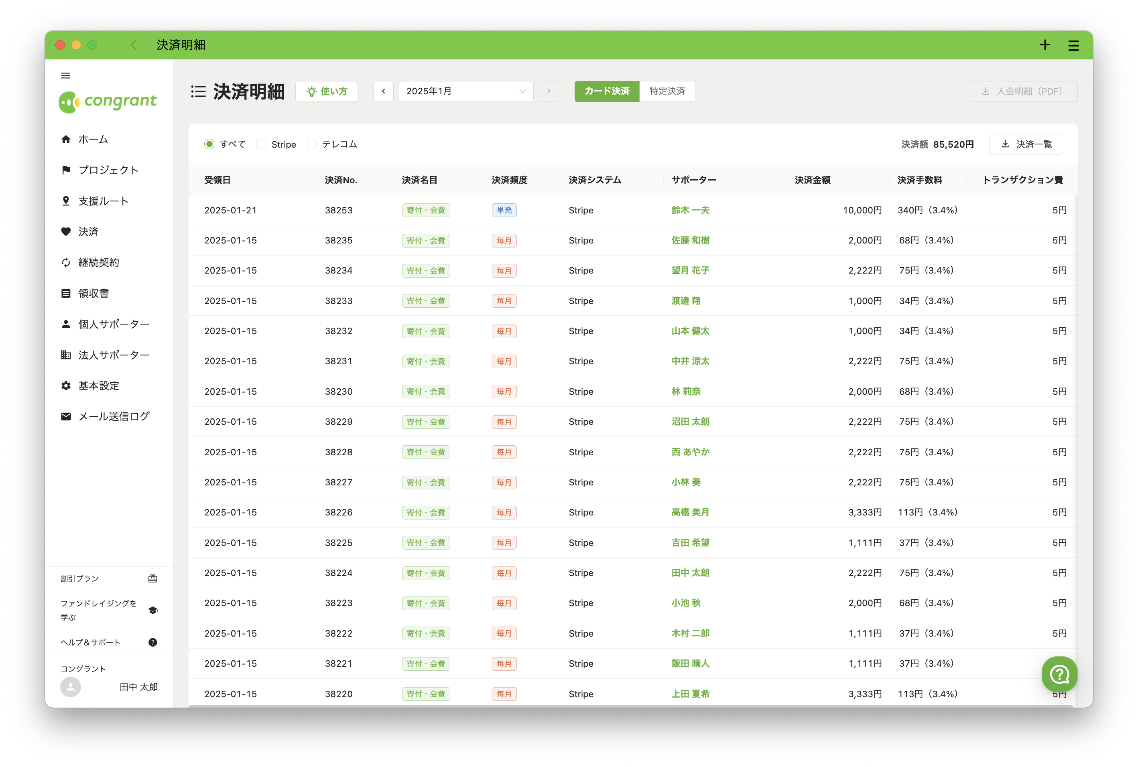Select the すべて radio button
The height and width of the screenshot is (767, 1138).
pos(209,144)
